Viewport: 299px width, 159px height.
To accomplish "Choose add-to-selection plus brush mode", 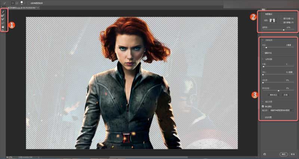I will tap(13, 3).
